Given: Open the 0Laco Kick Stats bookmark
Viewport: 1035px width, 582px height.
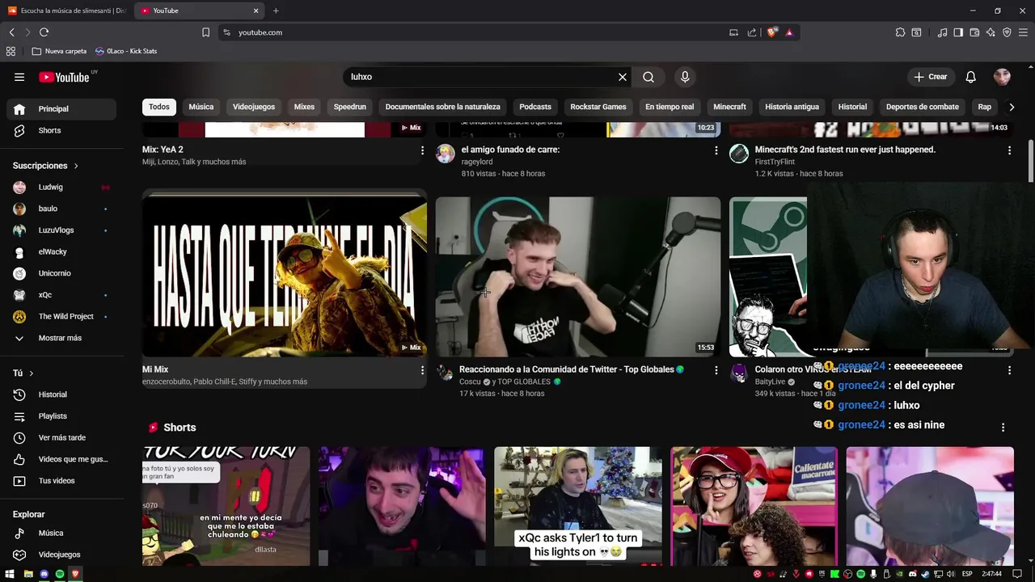Looking at the screenshot, I should point(126,51).
